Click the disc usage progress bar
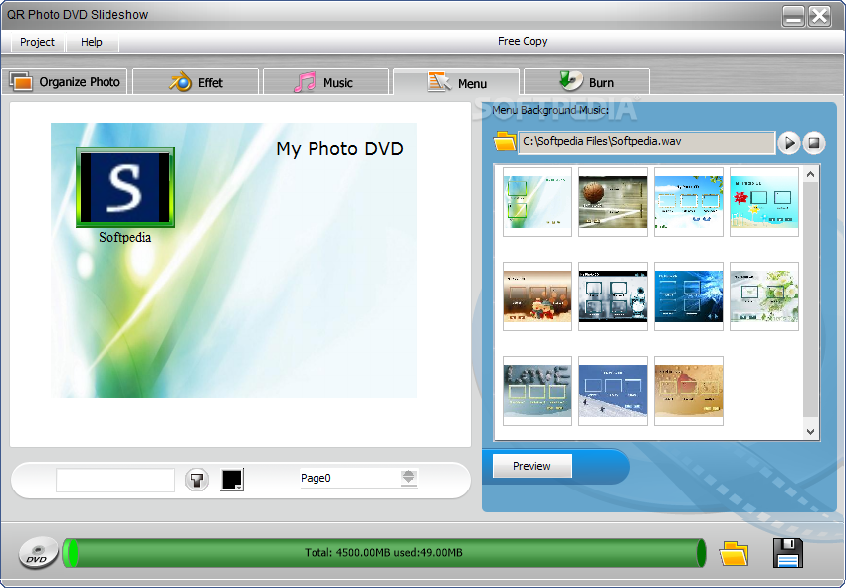846x588 pixels. click(x=383, y=553)
